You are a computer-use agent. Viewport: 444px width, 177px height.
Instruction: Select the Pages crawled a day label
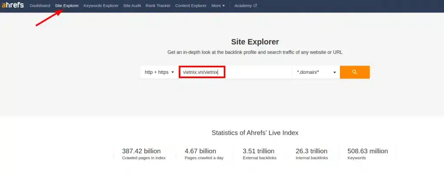click(204, 158)
